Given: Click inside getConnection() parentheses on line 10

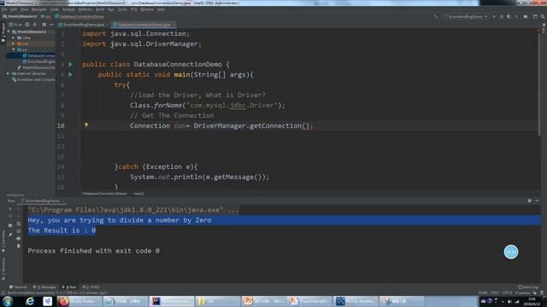Looking at the screenshot, I should [306, 125].
